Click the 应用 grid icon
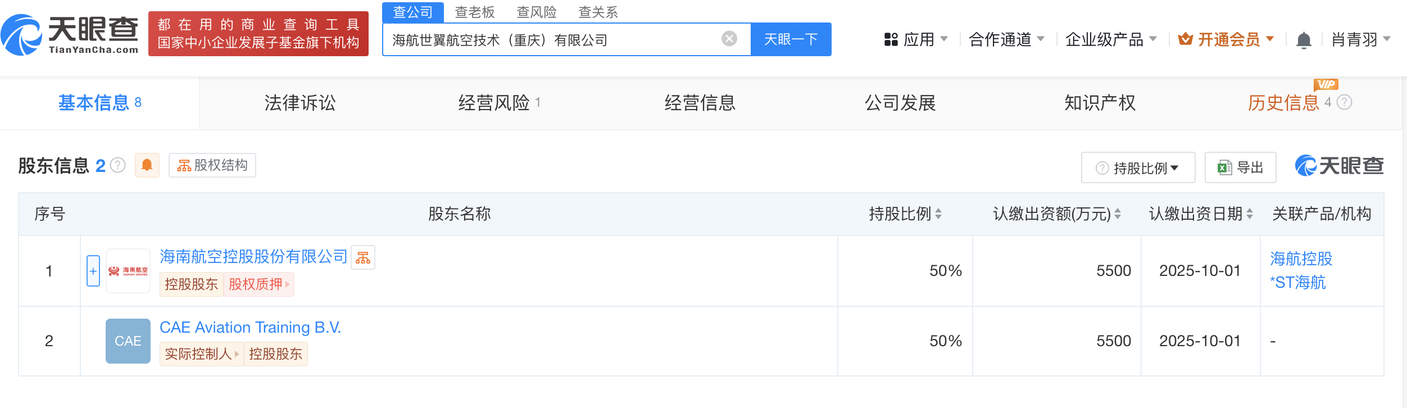The height and width of the screenshot is (408, 1407). [x=891, y=39]
